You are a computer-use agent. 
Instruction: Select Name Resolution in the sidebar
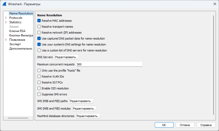pyautogui.click(x=21, y=13)
